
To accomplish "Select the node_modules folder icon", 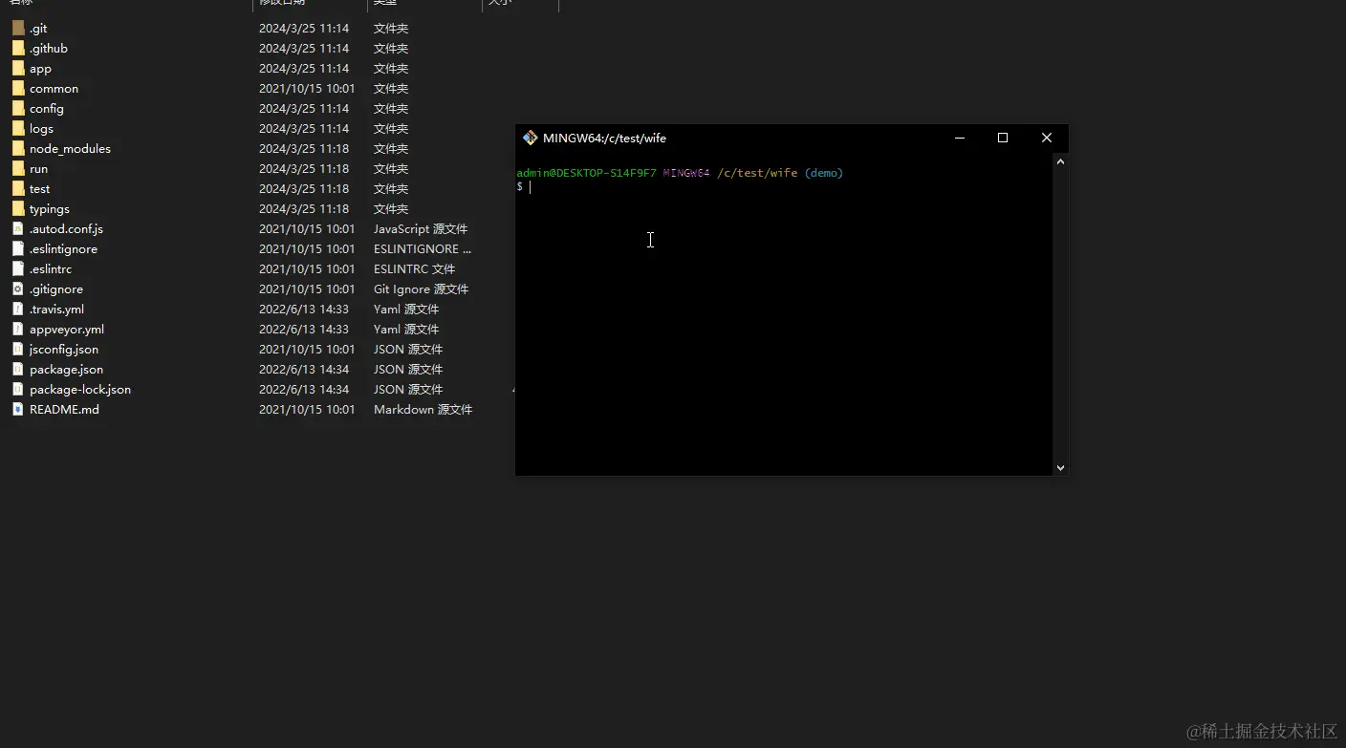I will 18,149.
